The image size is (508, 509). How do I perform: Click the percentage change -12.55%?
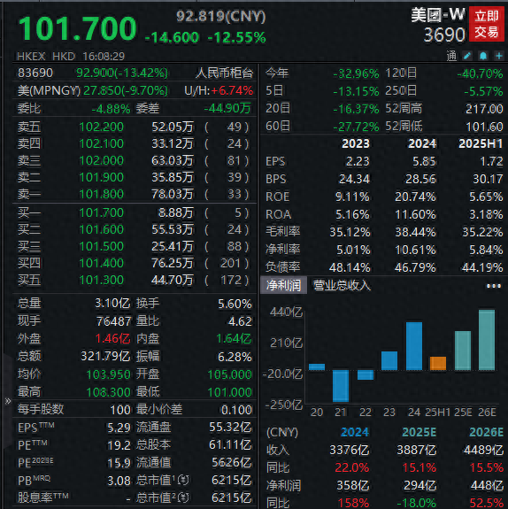pos(236,38)
